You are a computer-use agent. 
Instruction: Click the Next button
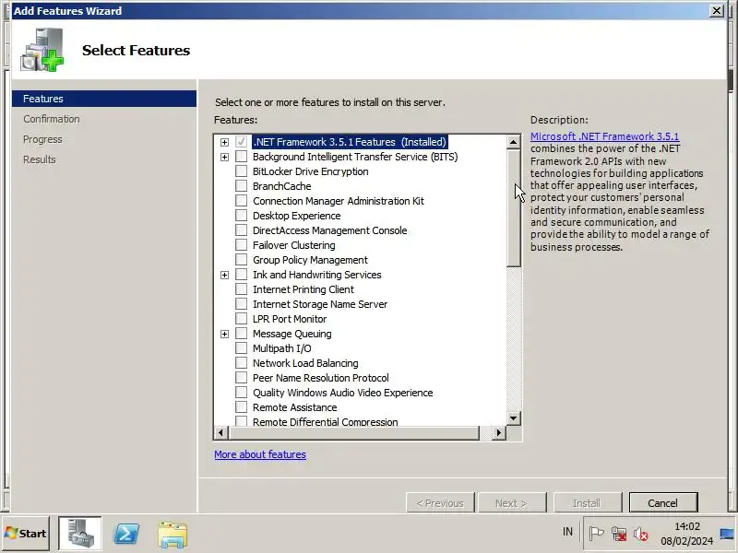coord(512,502)
